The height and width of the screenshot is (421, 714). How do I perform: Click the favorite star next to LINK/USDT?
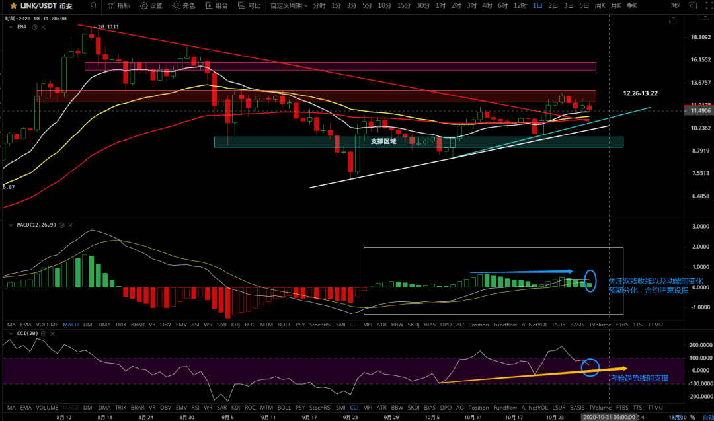coord(13,6)
